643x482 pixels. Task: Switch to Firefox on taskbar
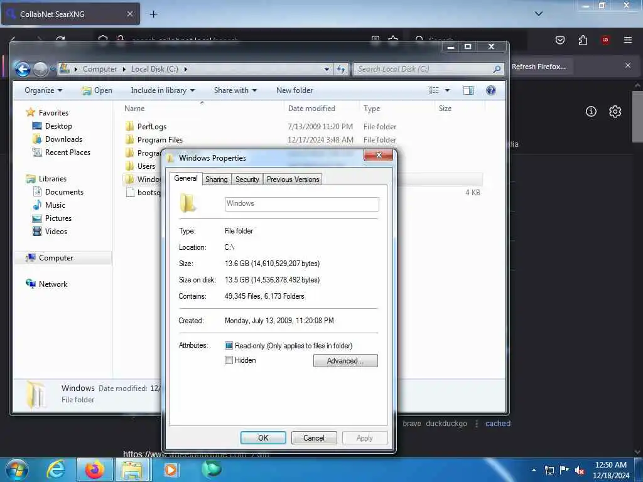95,469
